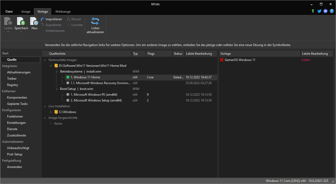336x184 pixels.
Task: Open Quelle in the sidebar
Action: click(20, 60)
